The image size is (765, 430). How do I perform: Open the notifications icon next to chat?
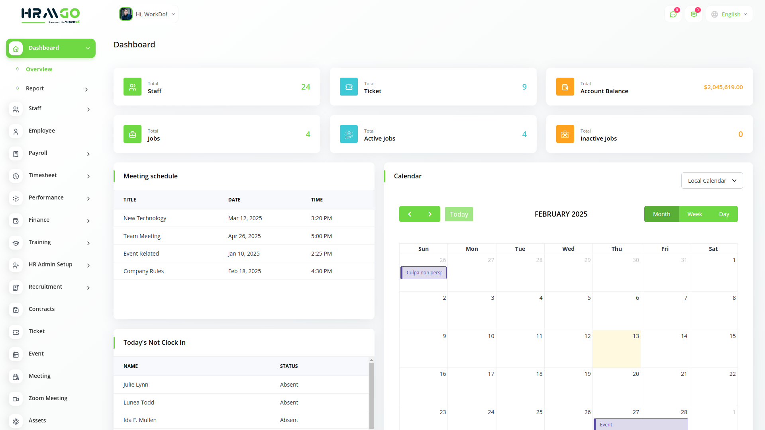694,14
